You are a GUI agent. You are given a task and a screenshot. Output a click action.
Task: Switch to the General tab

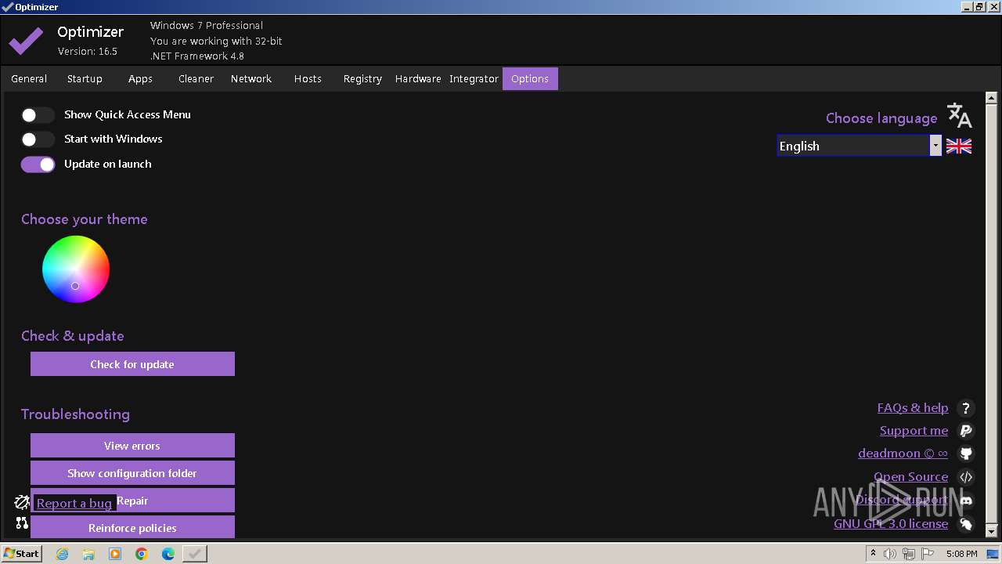[x=29, y=78]
